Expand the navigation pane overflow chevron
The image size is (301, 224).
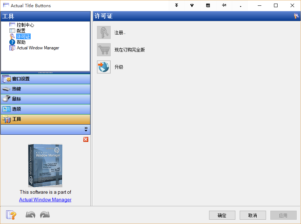coord(86,129)
